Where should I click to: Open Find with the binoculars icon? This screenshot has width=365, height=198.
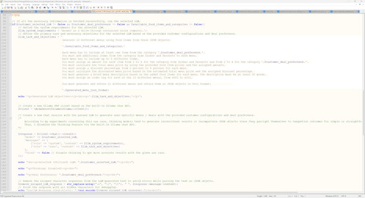click(x=44, y=7)
